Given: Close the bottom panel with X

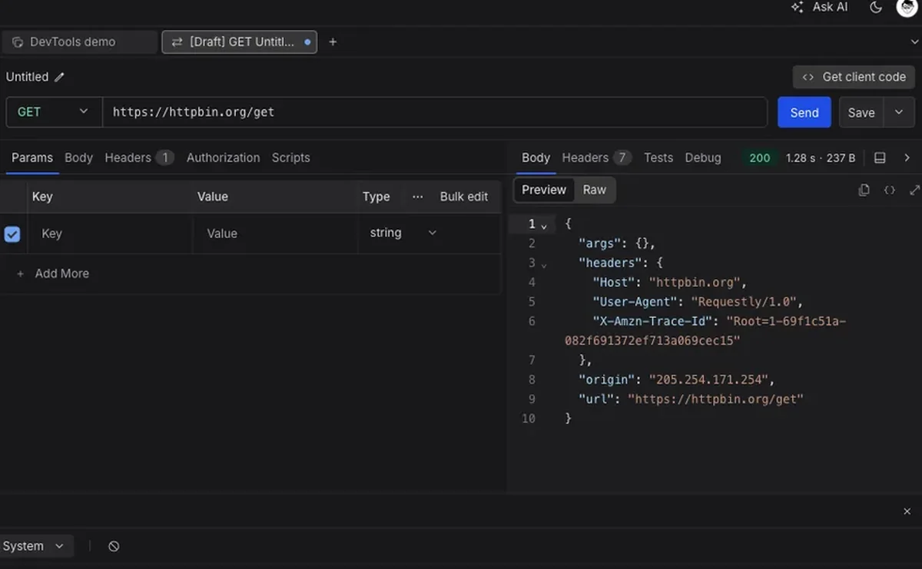Looking at the screenshot, I should (x=907, y=511).
